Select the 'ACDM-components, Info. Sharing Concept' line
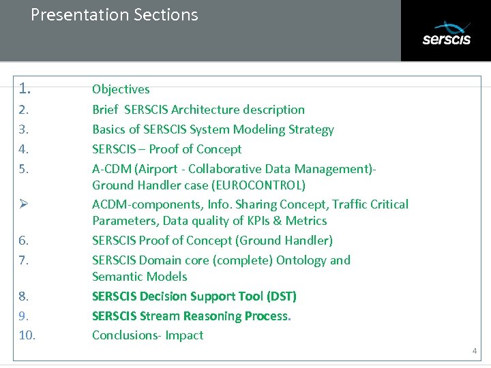 click(250, 204)
